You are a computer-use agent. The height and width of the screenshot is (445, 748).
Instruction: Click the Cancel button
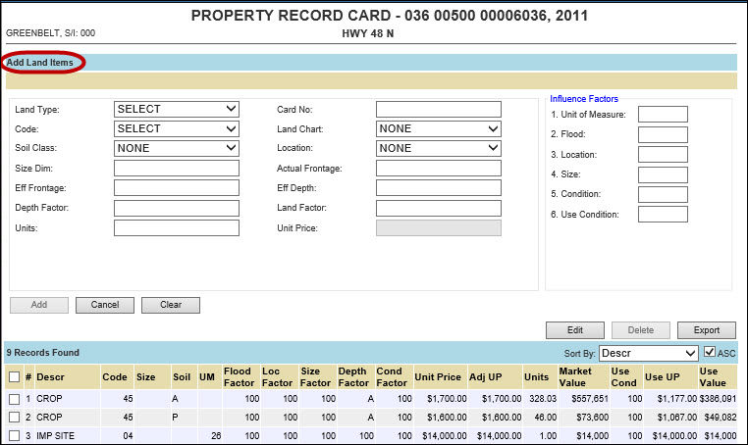105,305
